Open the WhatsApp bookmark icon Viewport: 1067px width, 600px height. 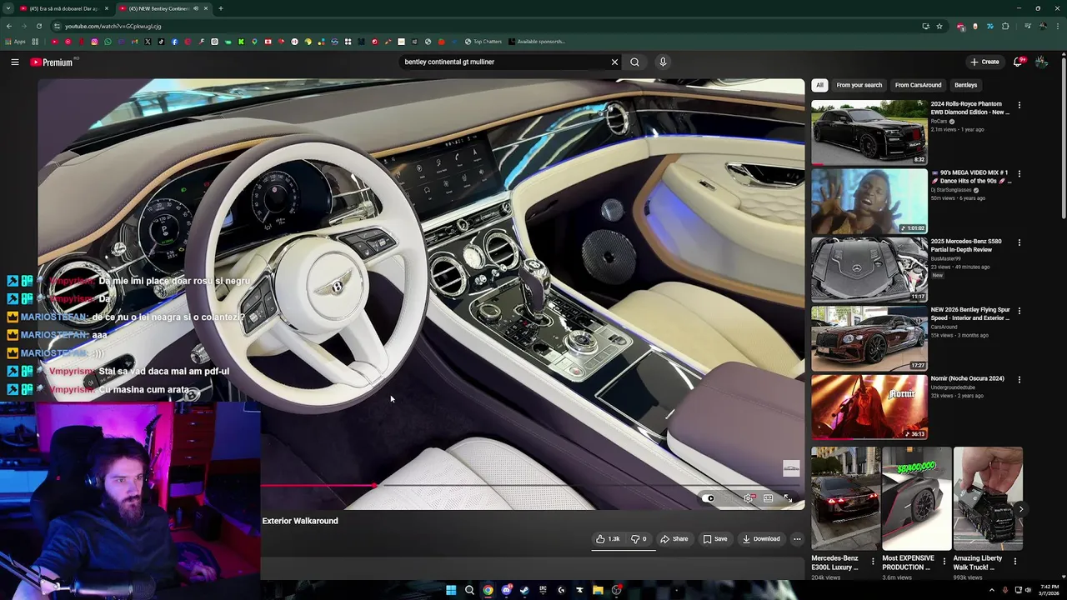[x=108, y=42]
